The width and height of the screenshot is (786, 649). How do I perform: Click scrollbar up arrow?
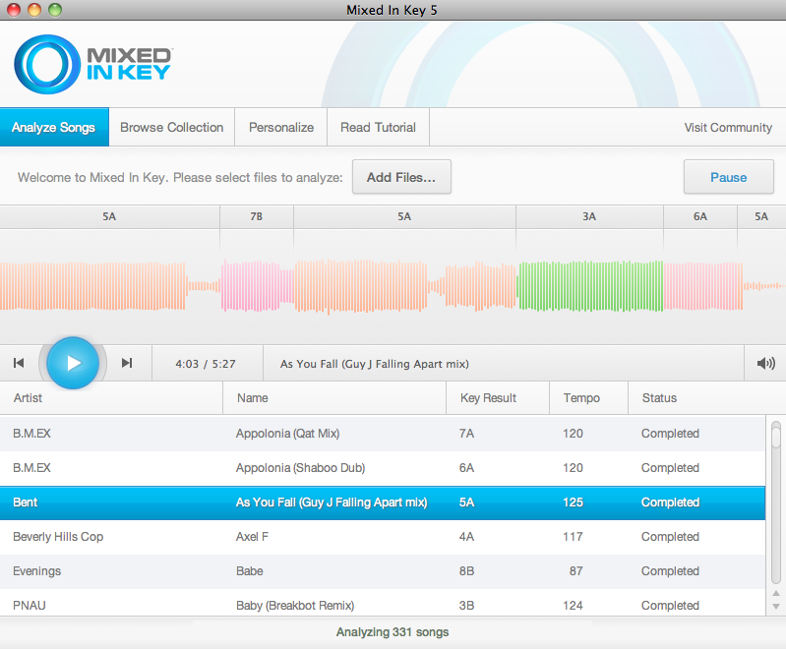(776, 593)
